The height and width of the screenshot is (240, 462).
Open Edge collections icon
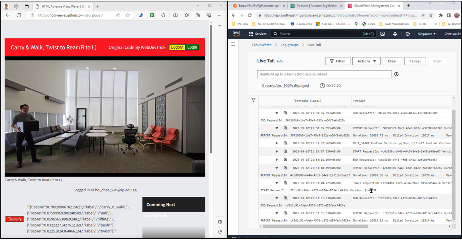point(198,15)
